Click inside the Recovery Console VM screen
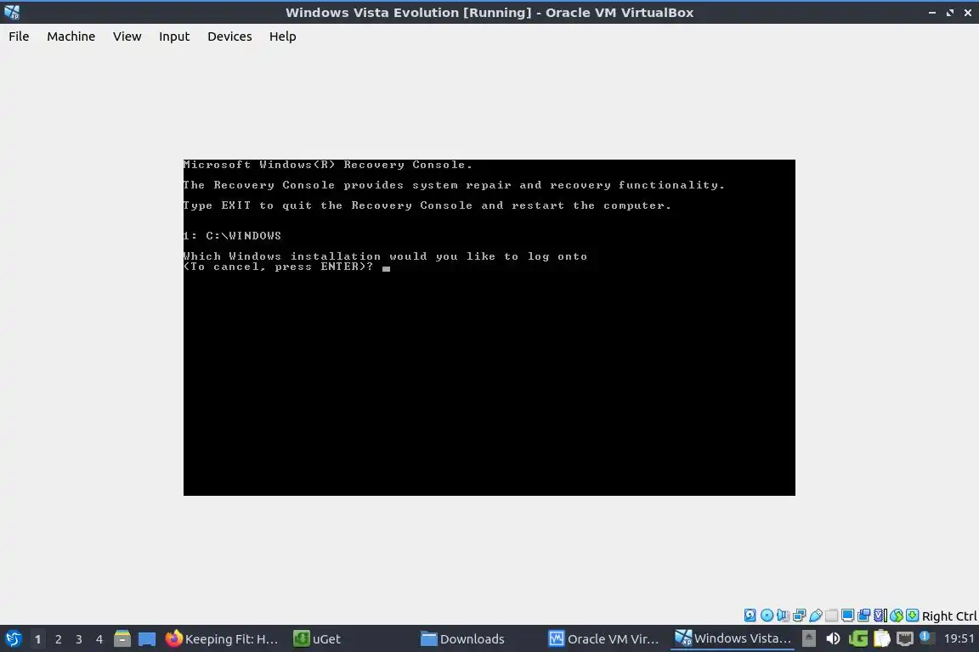The image size is (979, 652). 489,328
